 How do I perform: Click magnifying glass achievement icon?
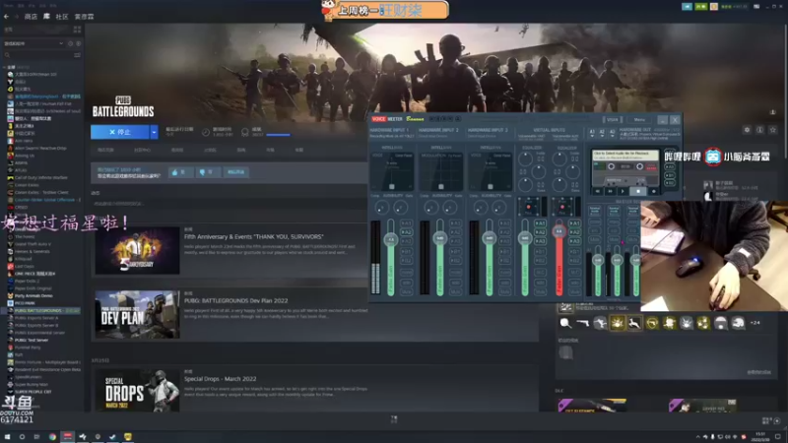(x=565, y=323)
